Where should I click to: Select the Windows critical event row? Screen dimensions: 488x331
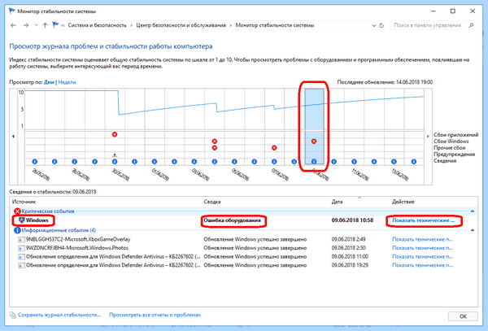pyautogui.click(x=244, y=220)
